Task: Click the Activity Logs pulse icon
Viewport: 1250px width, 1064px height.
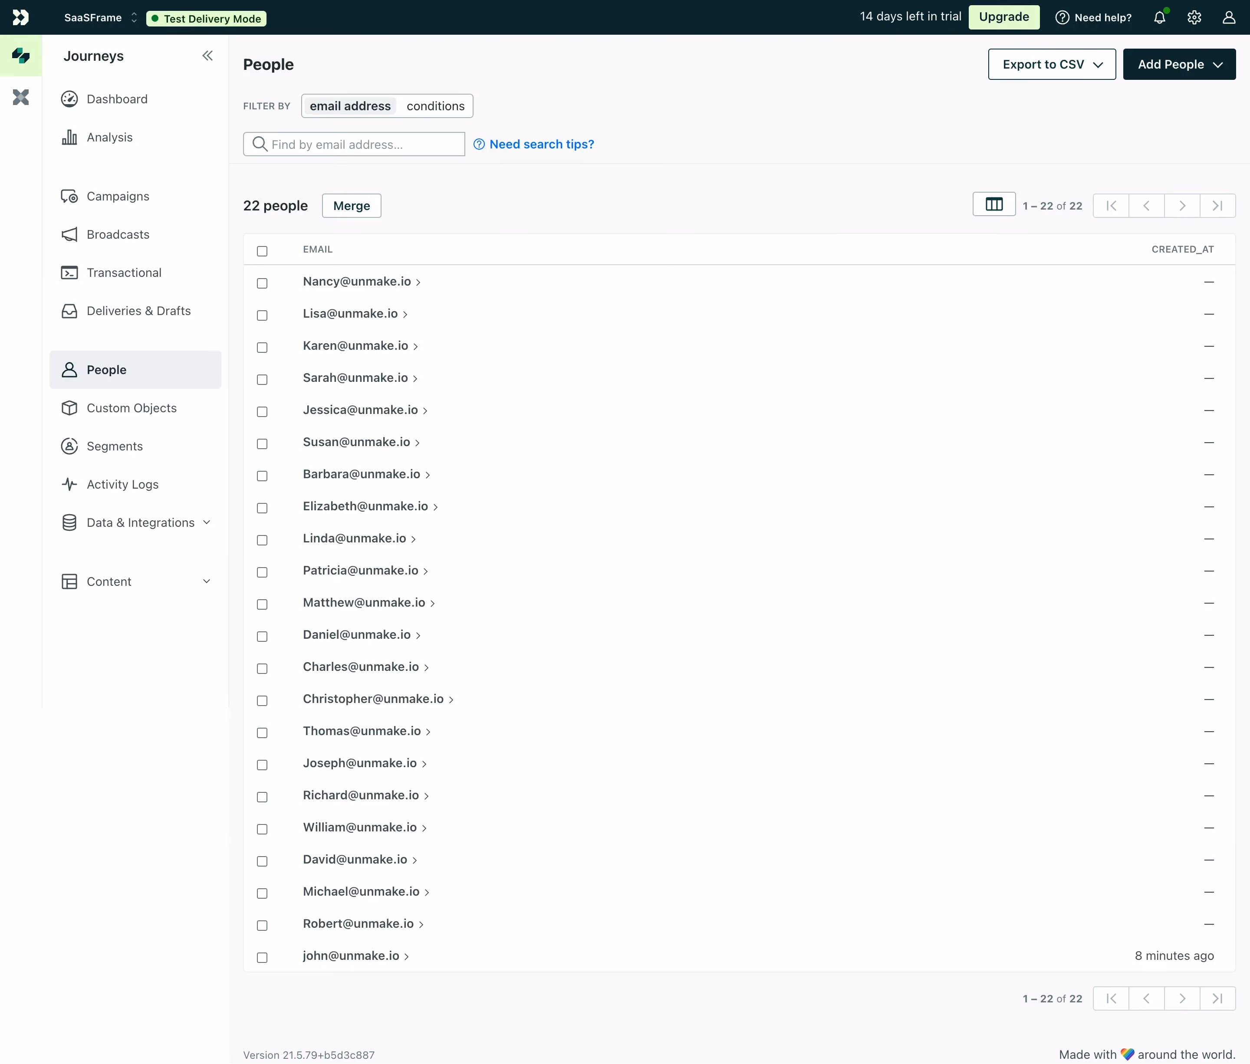Action: (x=69, y=484)
